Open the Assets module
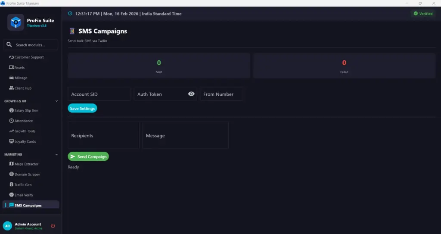441x234 pixels. pyautogui.click(x=31, y=68)
